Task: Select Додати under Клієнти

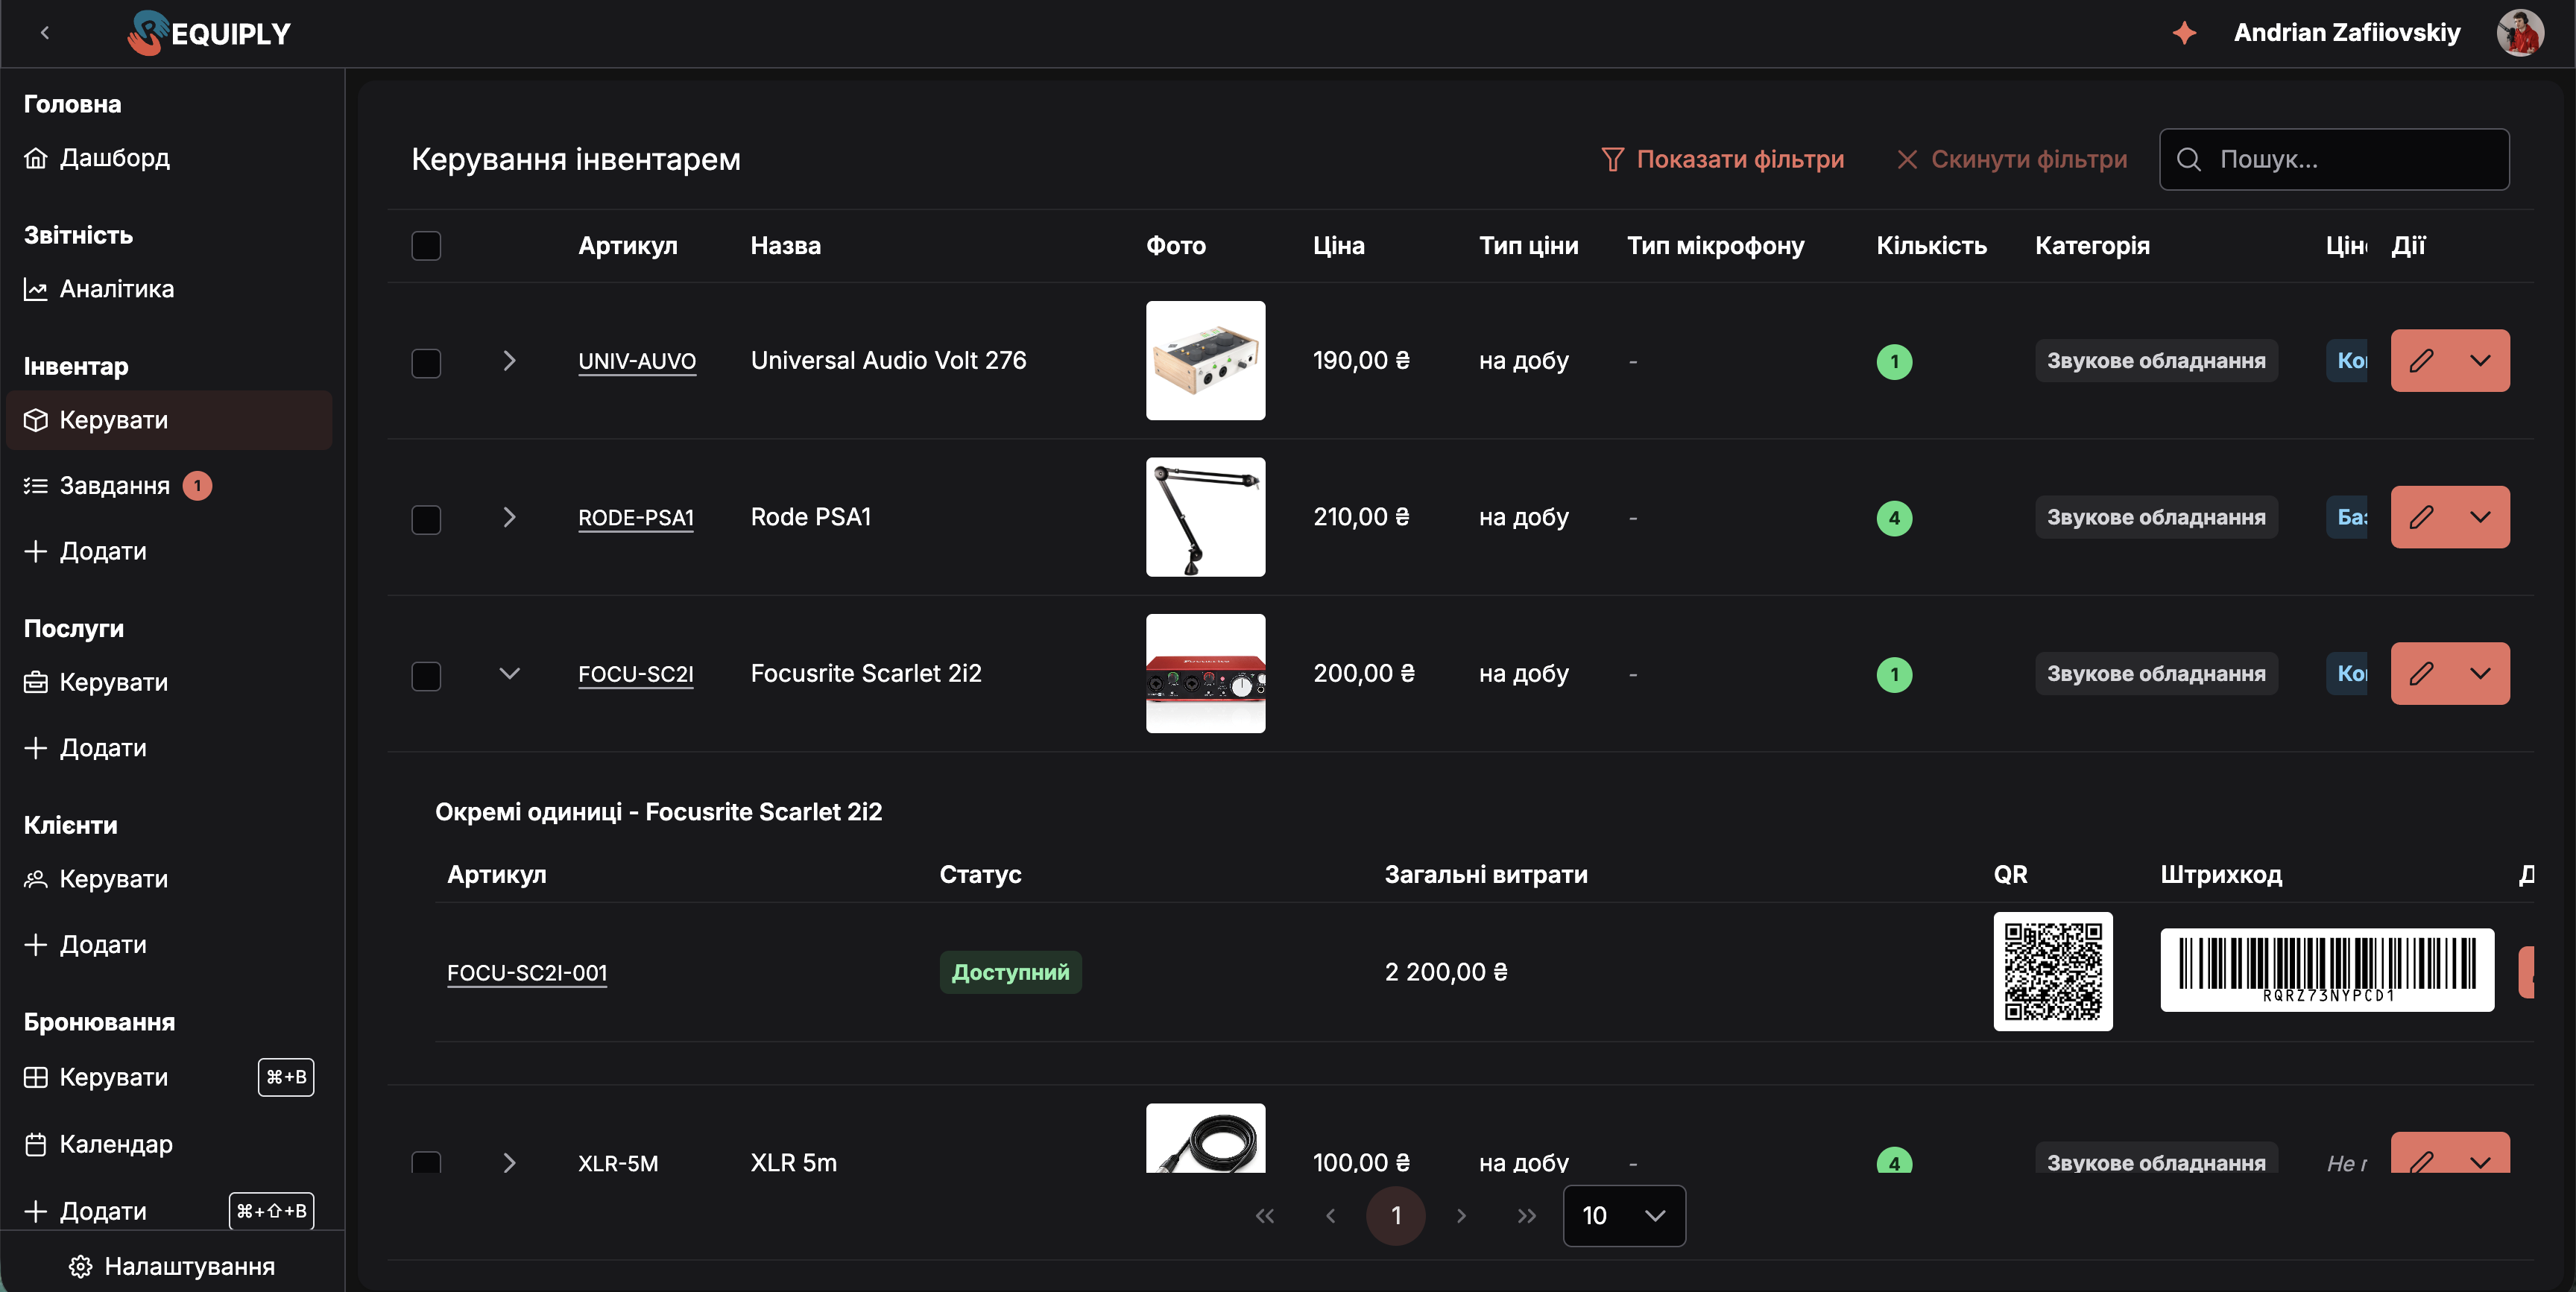Action: pos(169,945)
